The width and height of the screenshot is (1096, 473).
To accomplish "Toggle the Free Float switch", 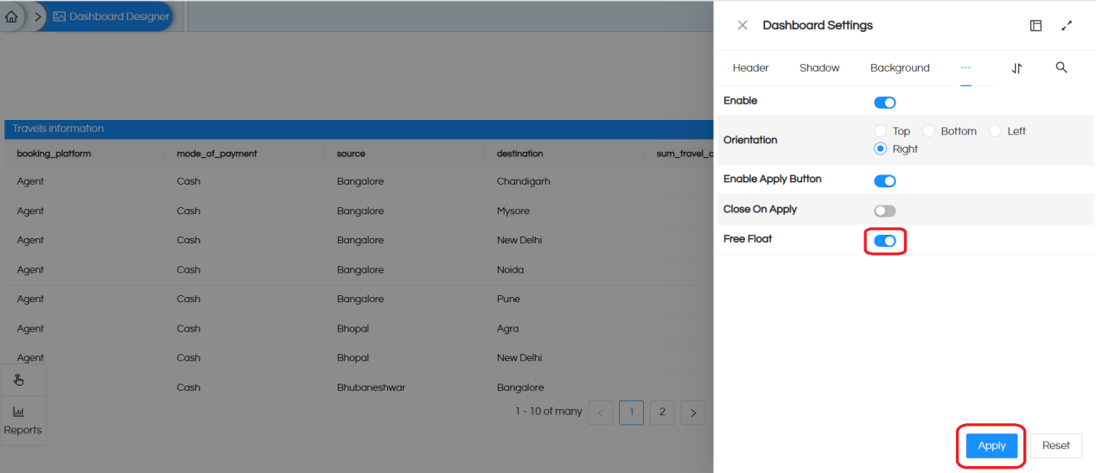I will (x=885, y=241).
